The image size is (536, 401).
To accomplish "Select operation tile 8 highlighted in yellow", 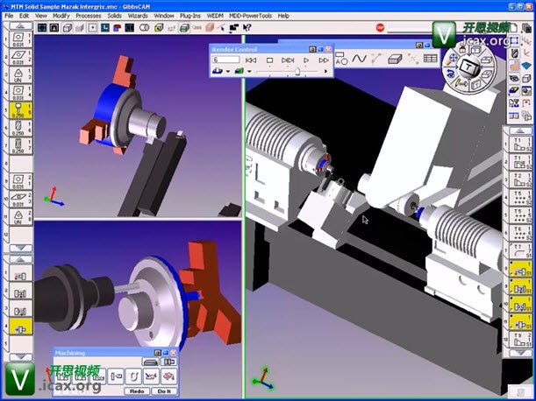I will pos(520,269).
